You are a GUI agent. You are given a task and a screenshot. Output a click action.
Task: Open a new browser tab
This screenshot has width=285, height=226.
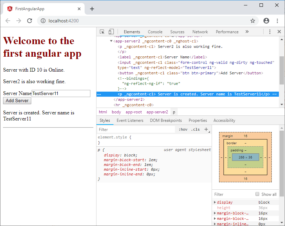92,9
